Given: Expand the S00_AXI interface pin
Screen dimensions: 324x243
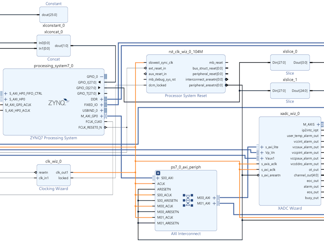Looking at the screenshot, I should pos(158,178).
